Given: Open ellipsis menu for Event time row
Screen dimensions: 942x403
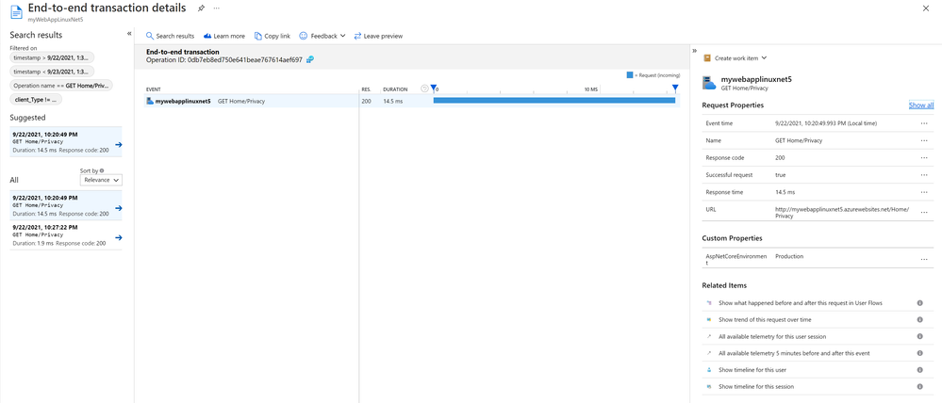Looking at the screenshot, I should 923,123.
